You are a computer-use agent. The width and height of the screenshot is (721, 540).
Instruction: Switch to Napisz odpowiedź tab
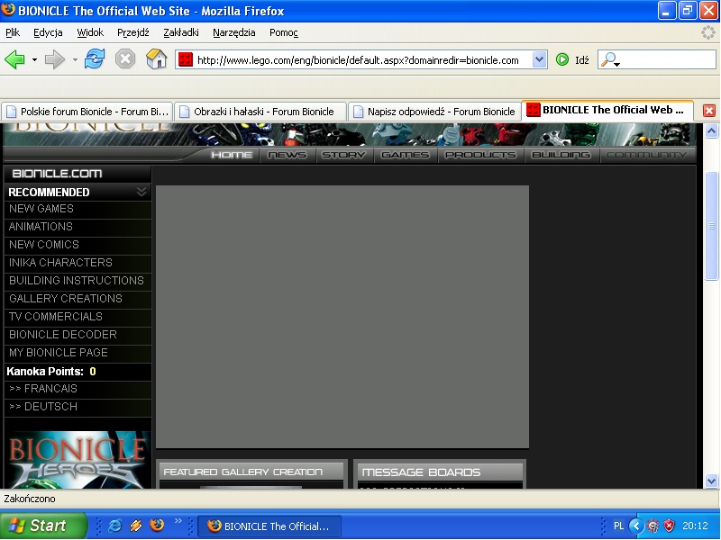(x=434, y=112)
